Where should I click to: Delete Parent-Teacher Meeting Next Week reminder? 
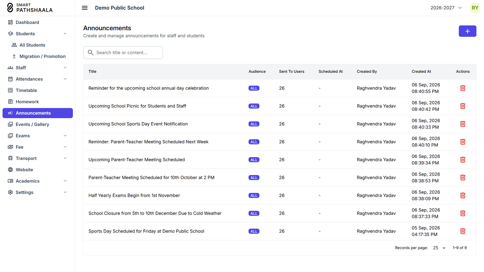point(463,142)
